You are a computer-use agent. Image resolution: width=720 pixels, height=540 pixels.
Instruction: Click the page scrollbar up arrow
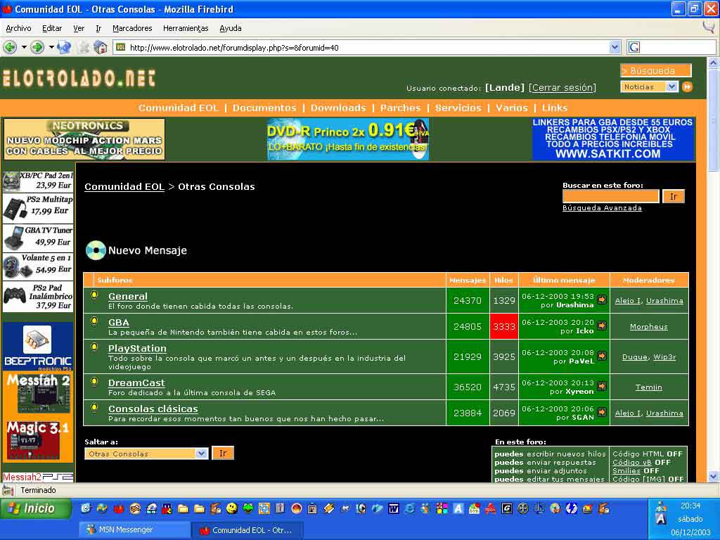click(713, 63)
